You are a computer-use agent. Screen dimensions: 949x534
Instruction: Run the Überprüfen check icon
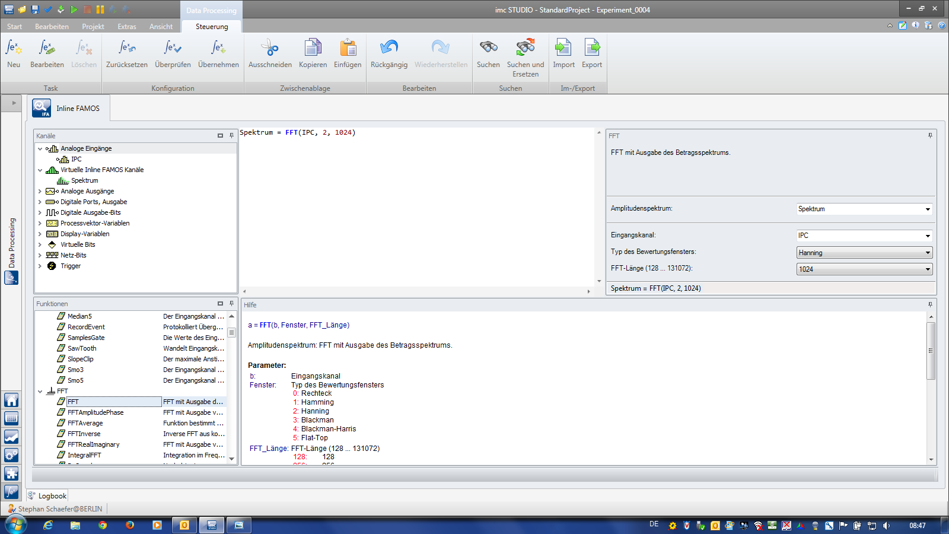[x=173, y=49]
